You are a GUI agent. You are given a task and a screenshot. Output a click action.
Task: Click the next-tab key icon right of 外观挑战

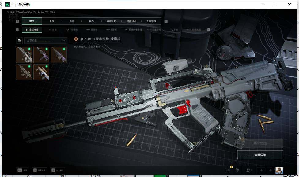(x=166, y=21)
